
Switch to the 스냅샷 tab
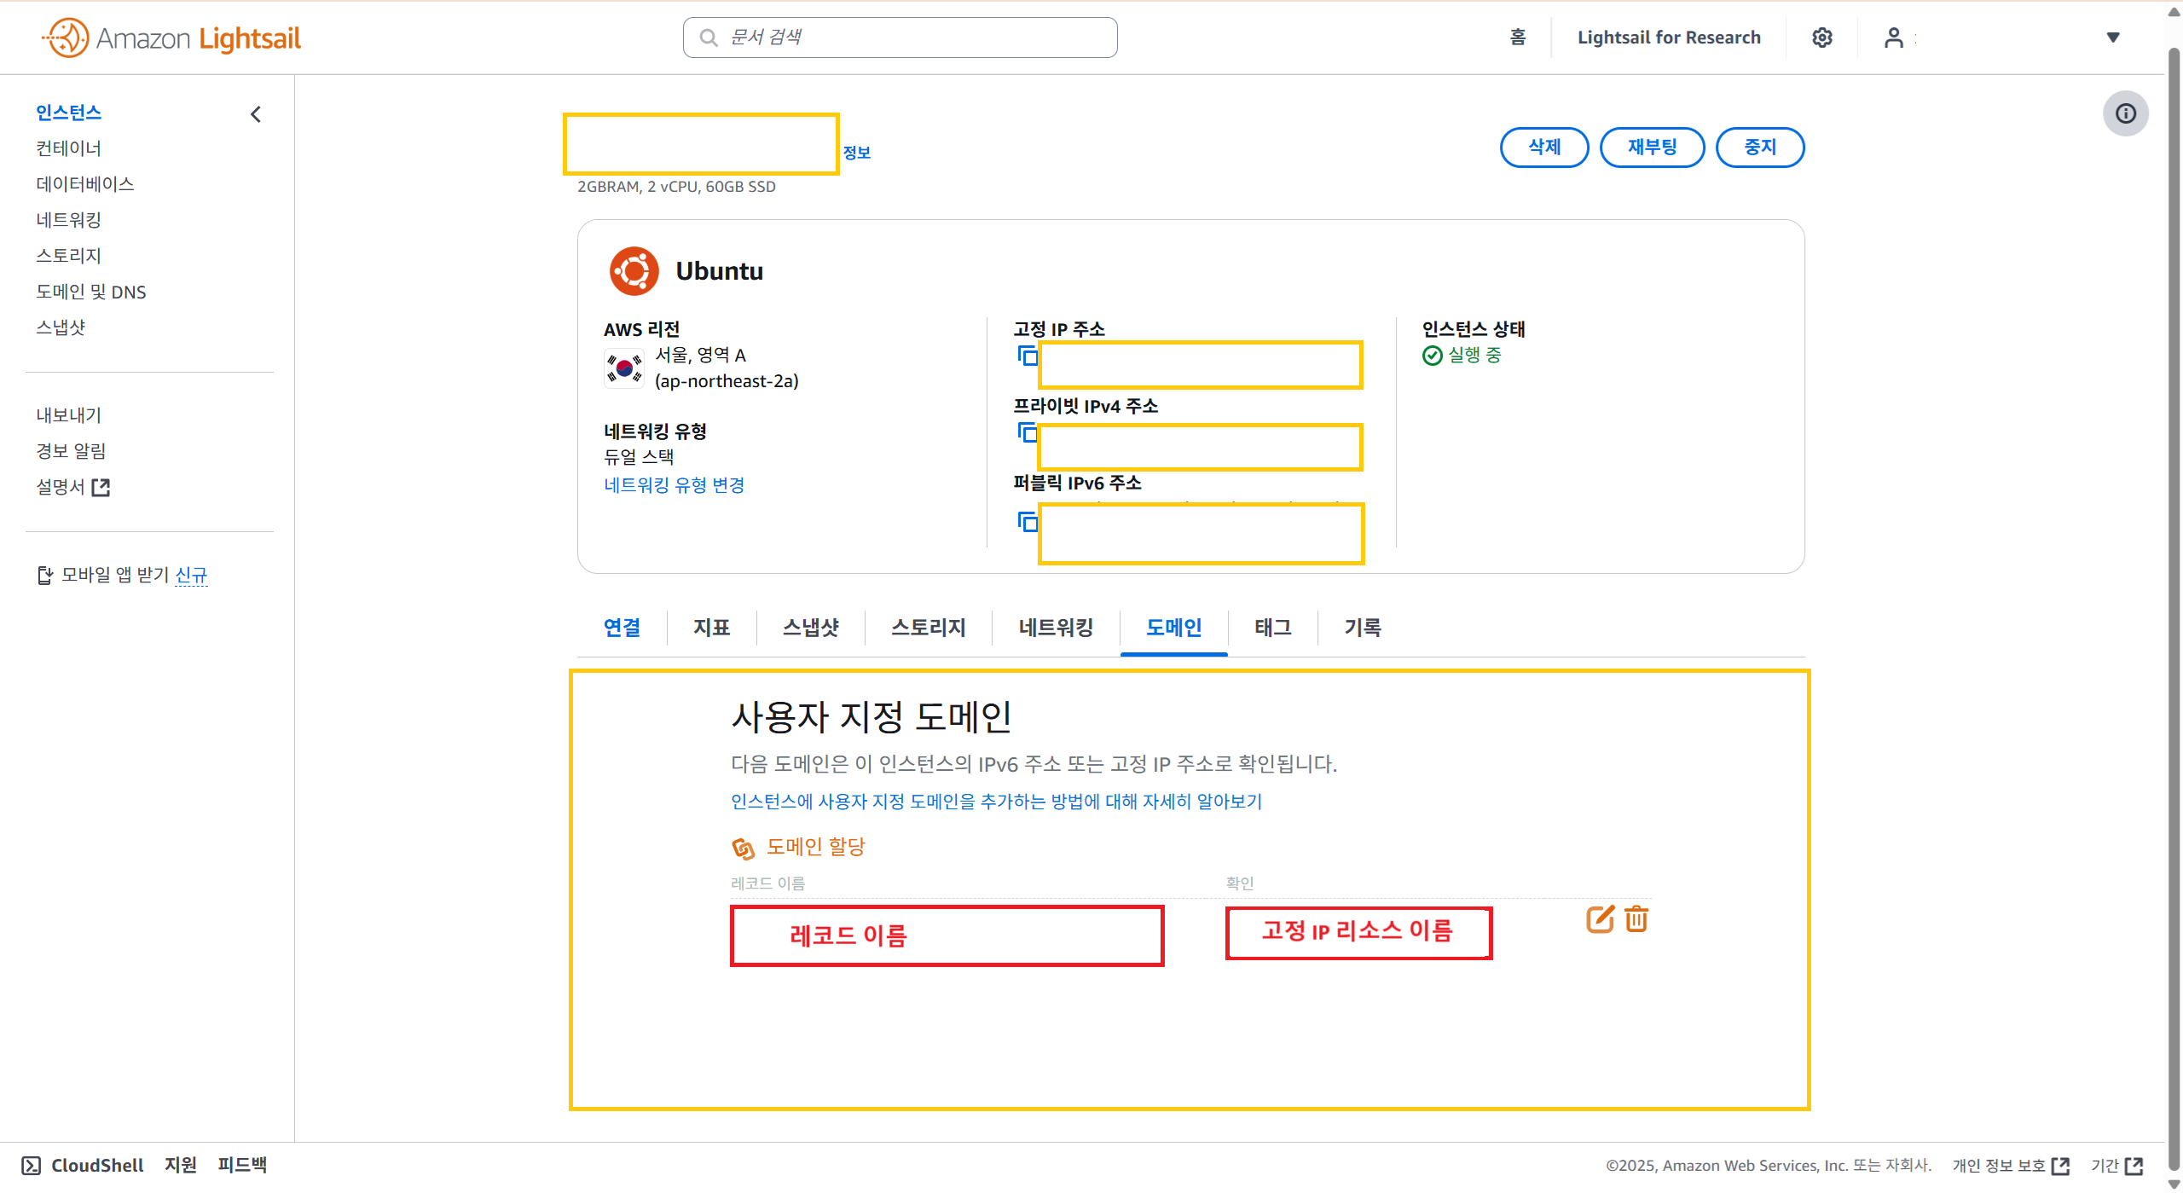(x=810, y=628)
